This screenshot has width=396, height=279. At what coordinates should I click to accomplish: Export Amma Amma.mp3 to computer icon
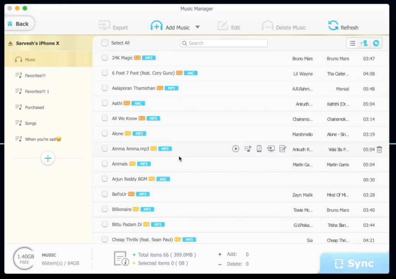(x=271, y=149)
